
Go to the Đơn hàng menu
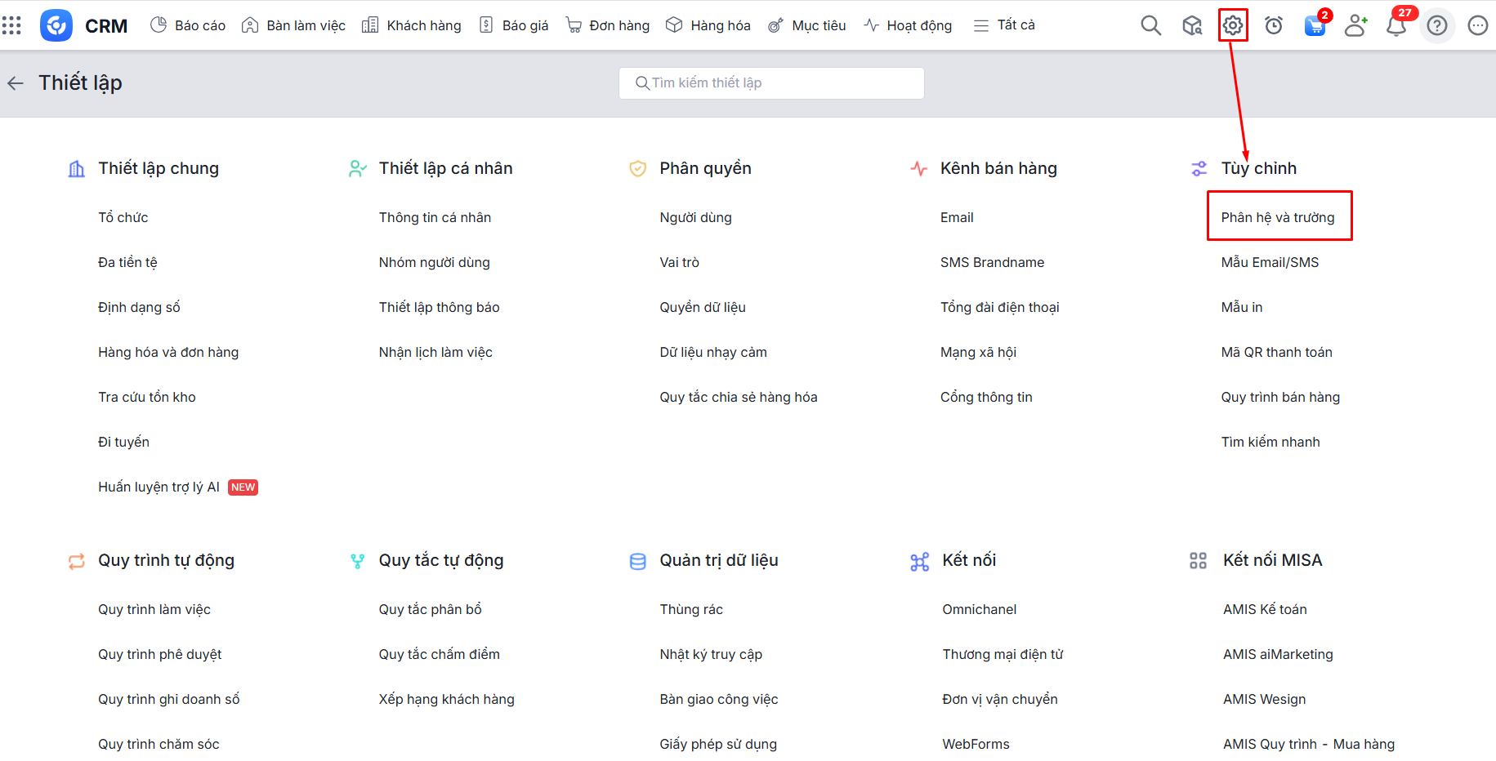click(608, 25)
